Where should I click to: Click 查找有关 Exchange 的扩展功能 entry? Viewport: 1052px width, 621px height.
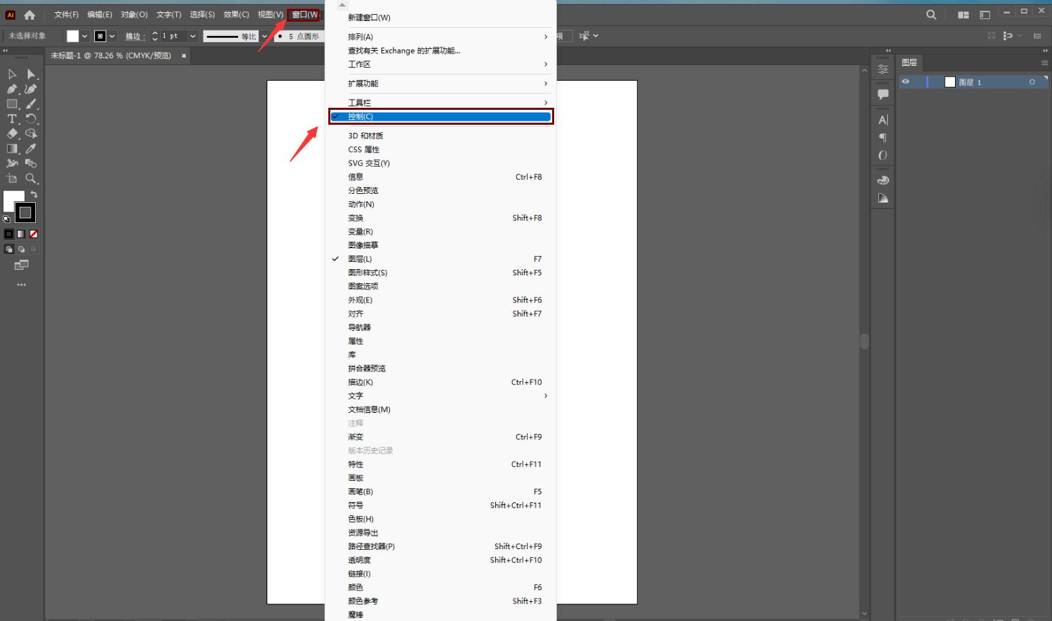(x=404, y=51)
